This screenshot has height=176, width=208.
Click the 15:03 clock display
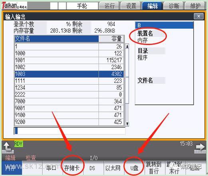(186, 144)
